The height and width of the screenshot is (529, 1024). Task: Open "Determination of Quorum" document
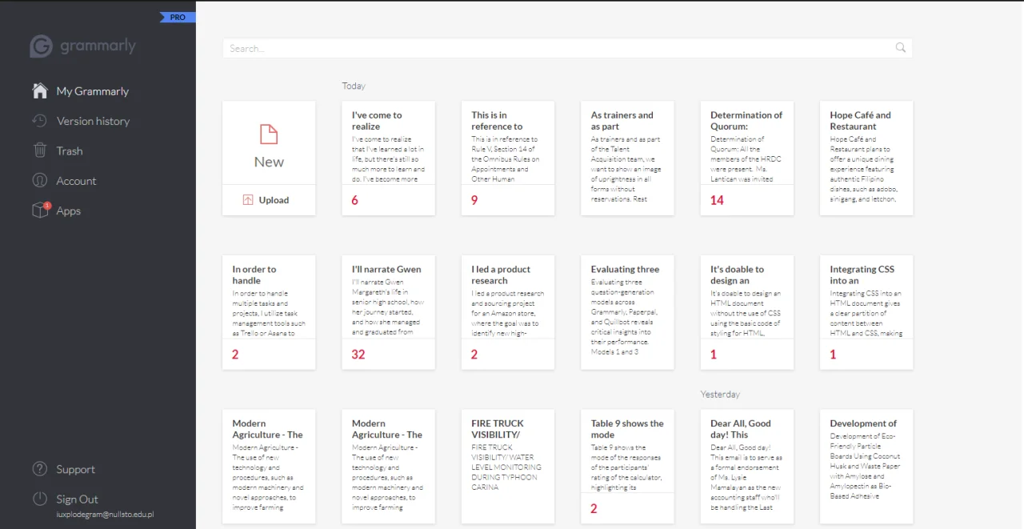click(x=746, y=158)
